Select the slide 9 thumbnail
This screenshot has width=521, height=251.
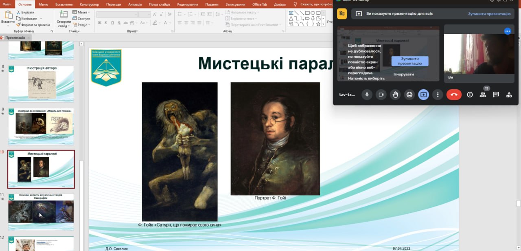(x=41, y=126)
